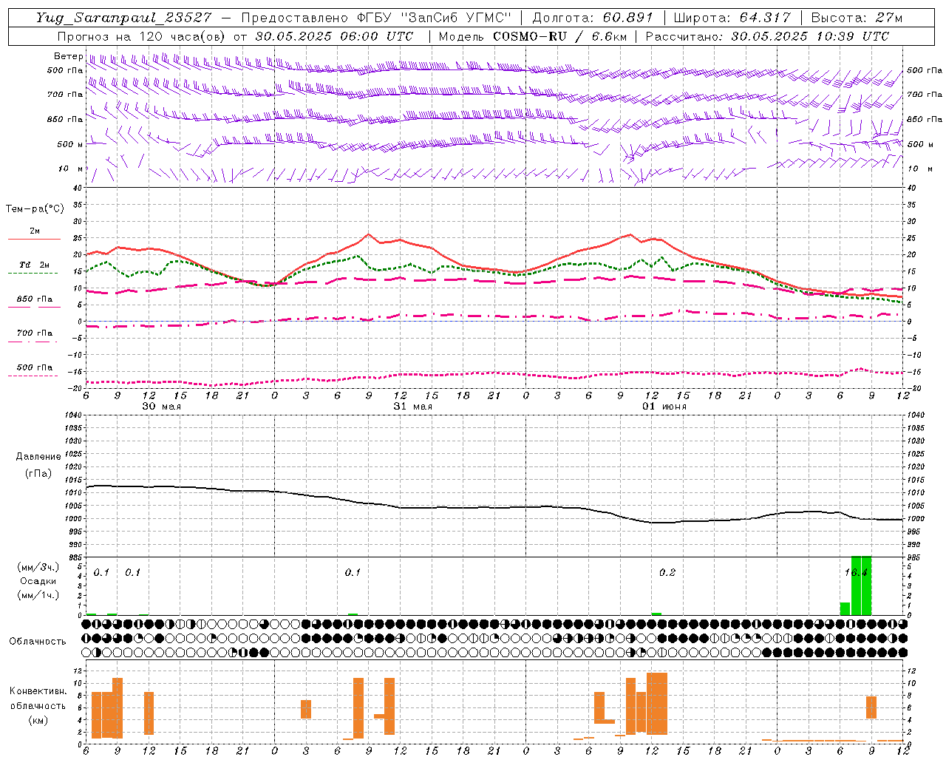Click the (гПа) unit label under Давление
This screenshot has width=946, height=757.
pos(38,474)
